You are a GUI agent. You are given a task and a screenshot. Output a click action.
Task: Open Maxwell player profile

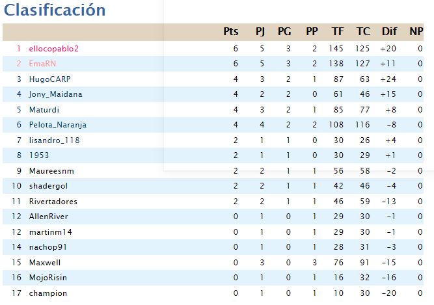point(45,263)
